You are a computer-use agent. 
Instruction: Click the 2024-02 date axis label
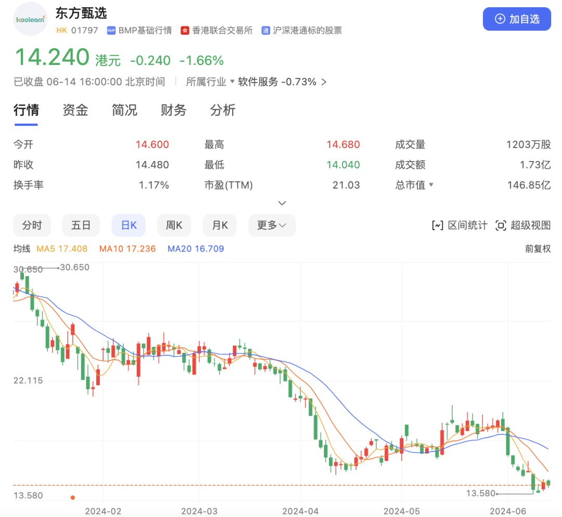(103, 511)
